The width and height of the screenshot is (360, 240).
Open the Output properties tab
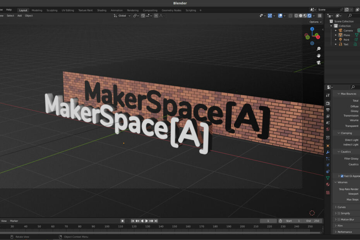(328, 110)
